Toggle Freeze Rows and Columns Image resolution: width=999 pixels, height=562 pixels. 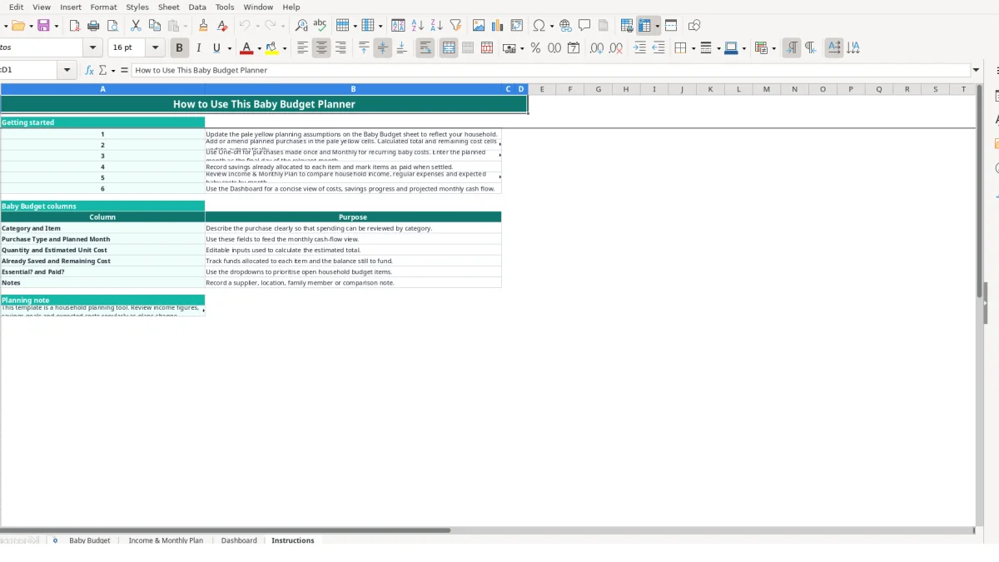coord(645,26)
